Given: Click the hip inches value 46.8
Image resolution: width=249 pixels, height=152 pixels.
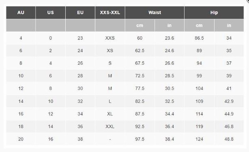Looking at the screenshot, I should point(229,126).
